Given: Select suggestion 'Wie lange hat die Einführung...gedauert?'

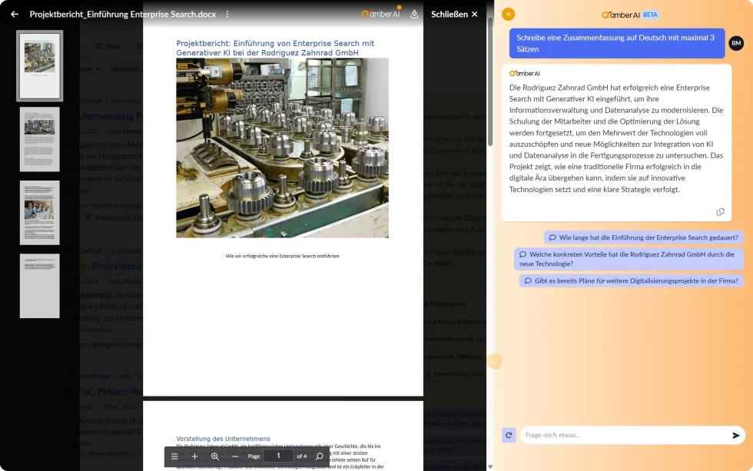Looking at the screenshot, I should coord(643,237).
